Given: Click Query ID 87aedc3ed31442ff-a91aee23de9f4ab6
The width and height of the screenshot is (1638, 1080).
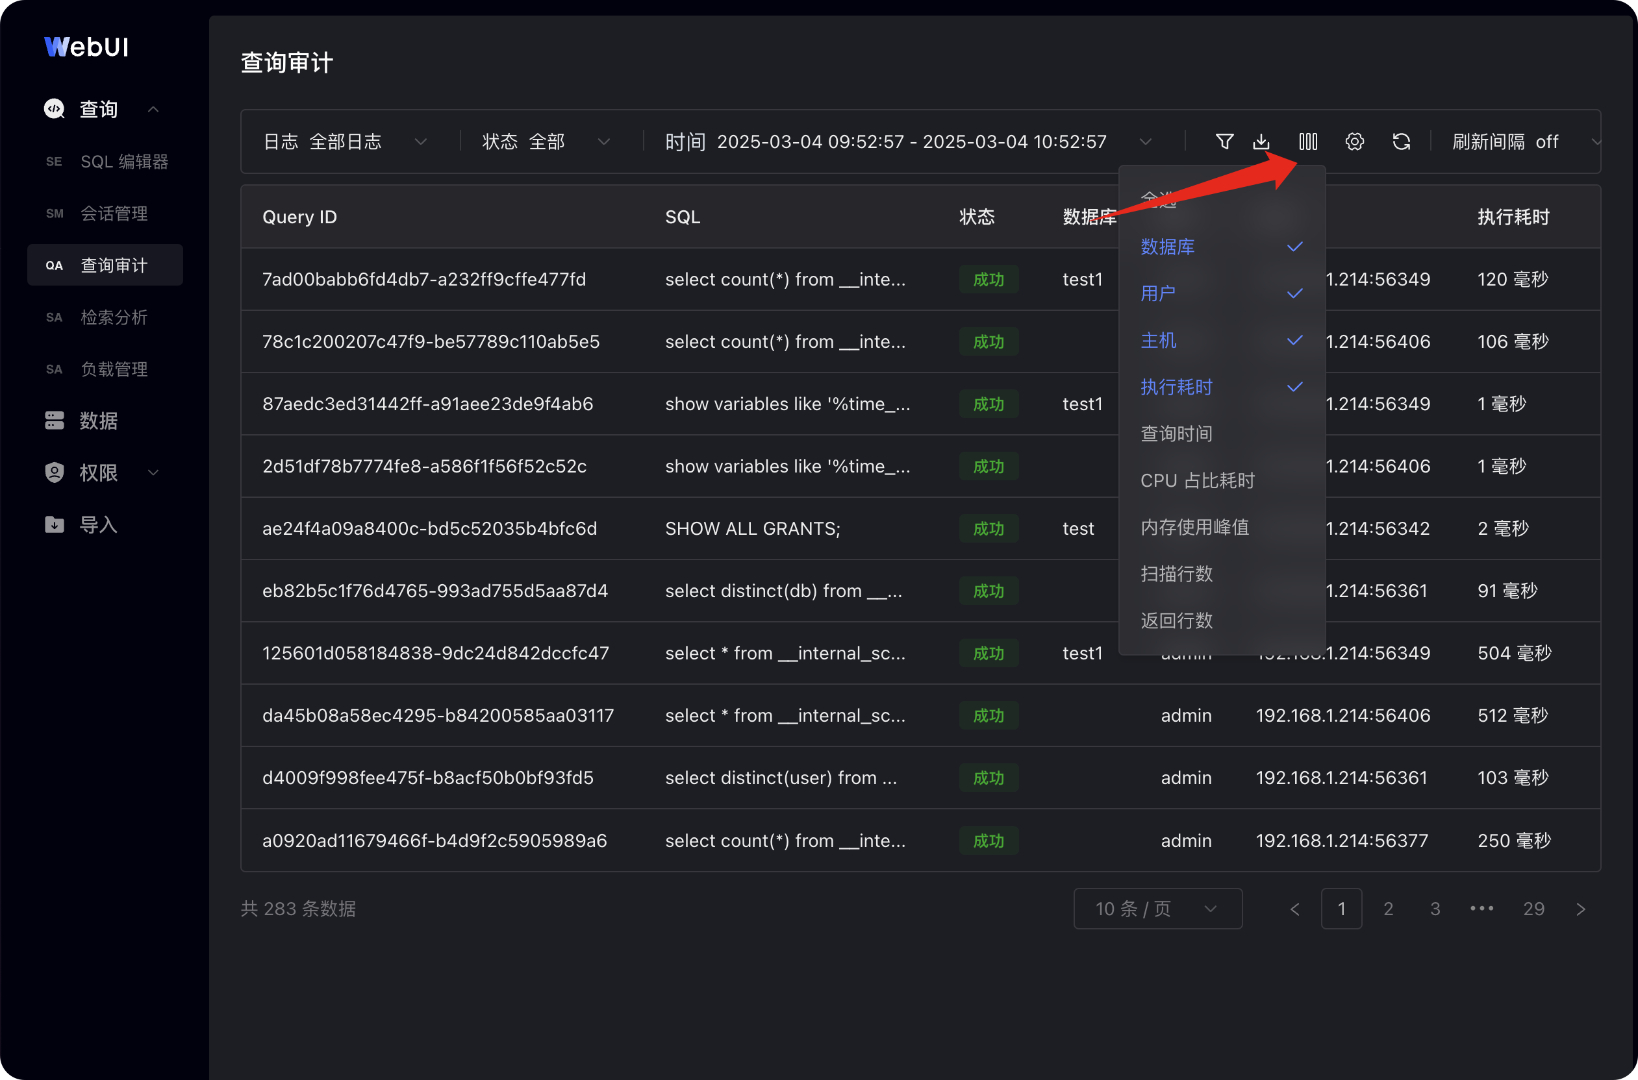Looking at the screenshot, I should (x=427, y=404).
